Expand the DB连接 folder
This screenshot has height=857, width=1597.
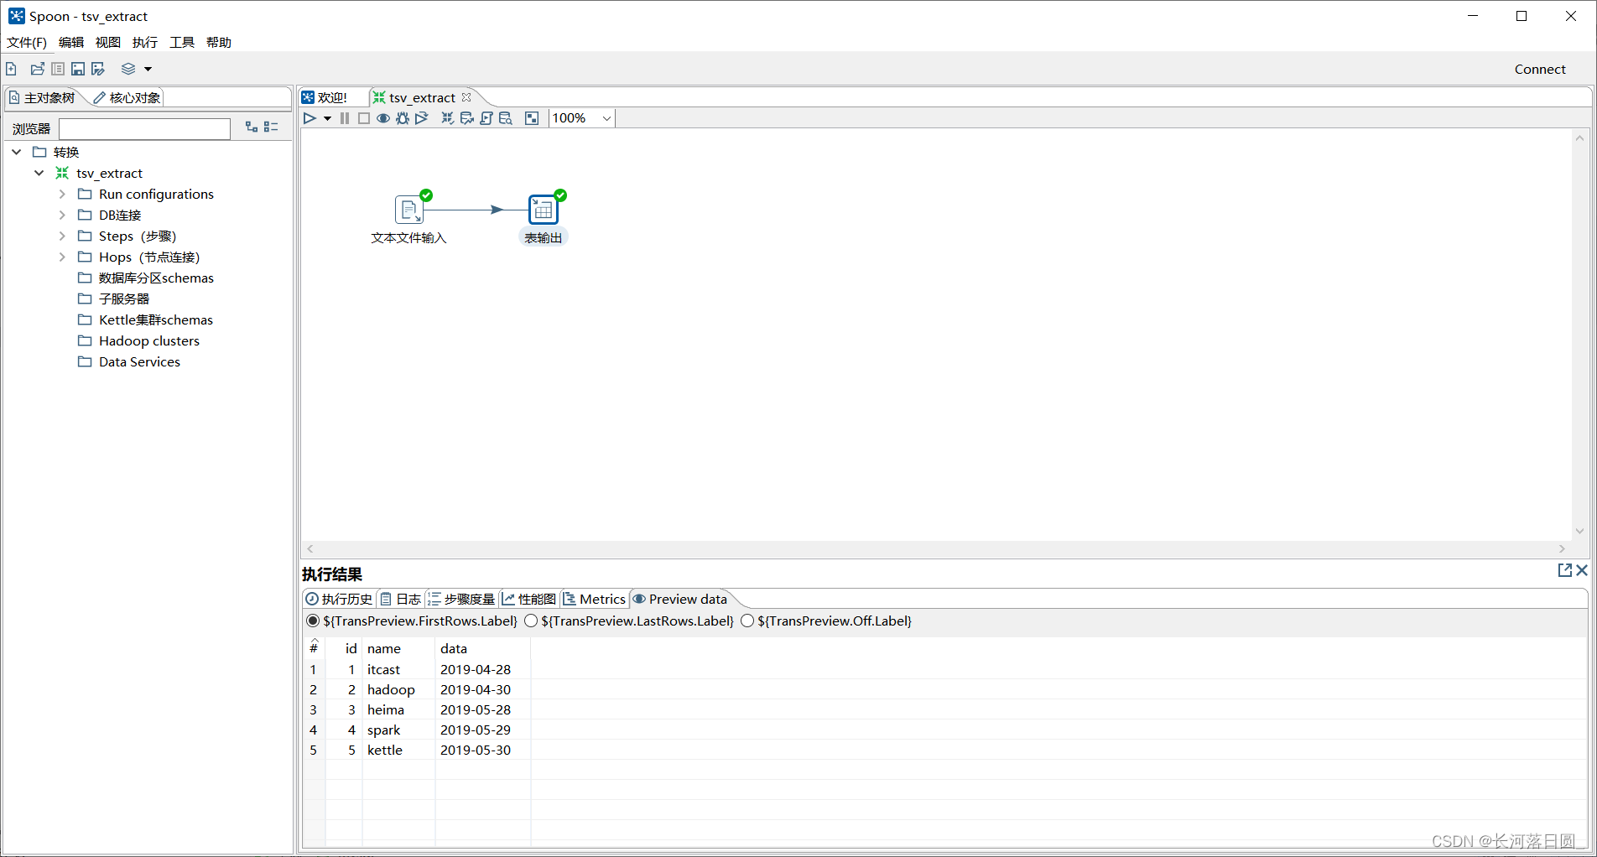tap(62, 215)
